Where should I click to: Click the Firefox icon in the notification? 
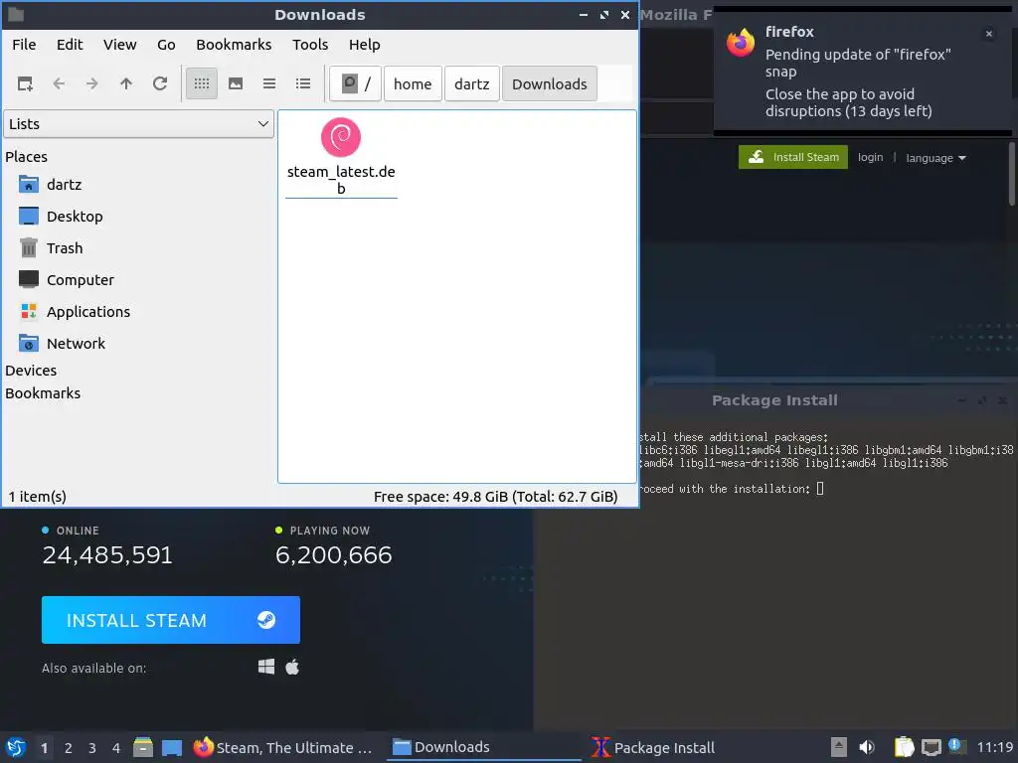(x=741, y=43)
